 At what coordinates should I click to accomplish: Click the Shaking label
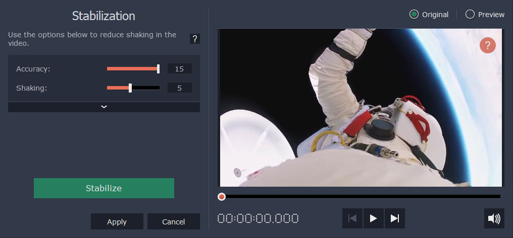pos(32,89)
